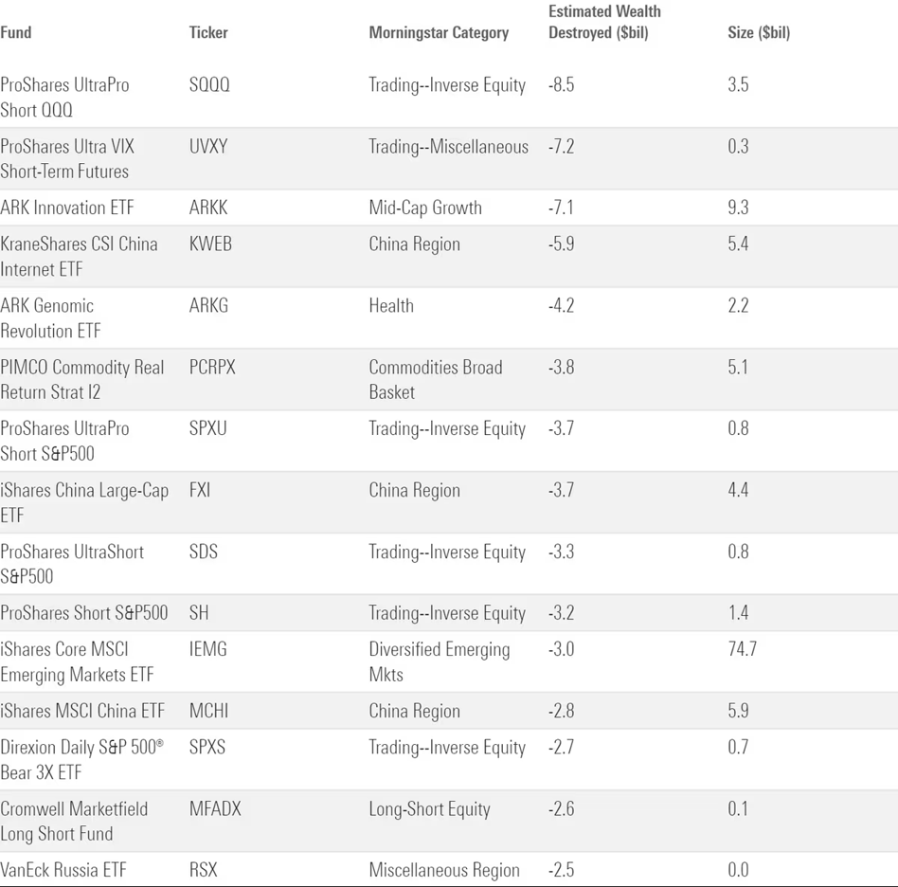Click the Commodities Broad Basket category cell
Image resolution: width=898 pixels, height=887 pixels.
435,379
